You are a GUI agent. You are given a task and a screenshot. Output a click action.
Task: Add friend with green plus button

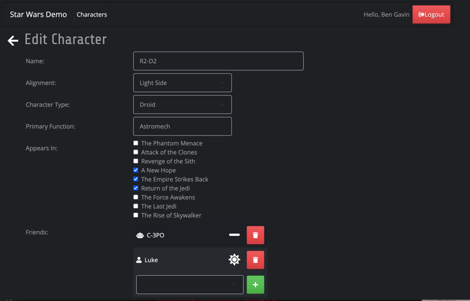coord(256,285)
